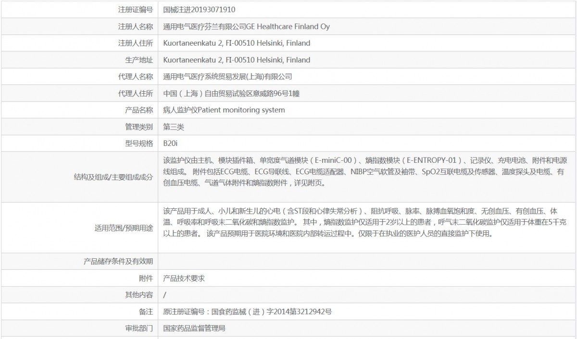The width and height of the screenshot is (577, 339).
Task: Select product name Patient monitoring system
Action: pos(224,110)
